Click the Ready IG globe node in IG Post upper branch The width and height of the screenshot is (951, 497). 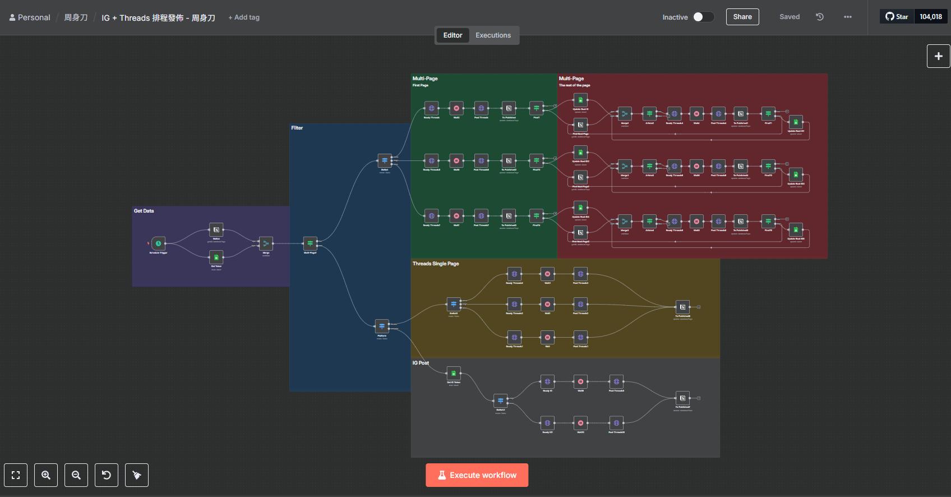[x=547, y=381]
